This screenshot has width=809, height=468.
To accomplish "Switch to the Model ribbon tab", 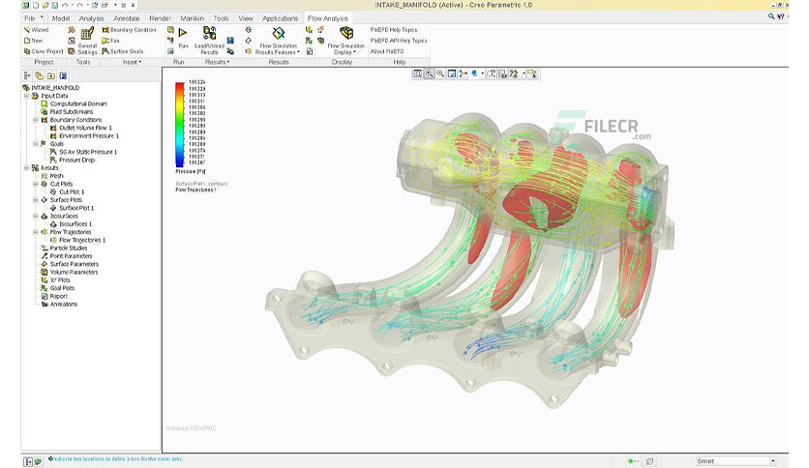I will click(60, 18).
